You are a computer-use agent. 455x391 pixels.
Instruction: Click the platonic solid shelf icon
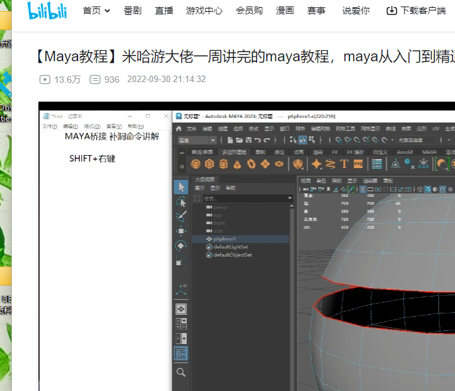[x=298, y=164]
